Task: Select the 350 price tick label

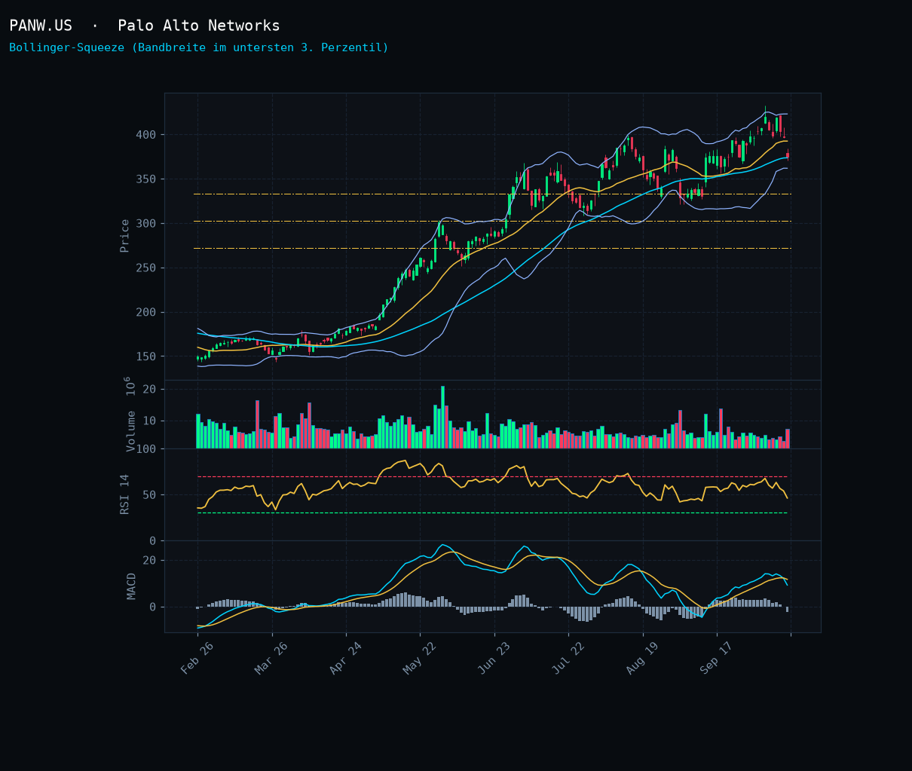Action: [x=145, y=179]
